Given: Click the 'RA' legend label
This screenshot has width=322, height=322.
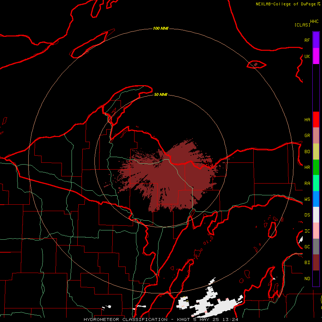Looking at the screenshot, I should 307,184.
